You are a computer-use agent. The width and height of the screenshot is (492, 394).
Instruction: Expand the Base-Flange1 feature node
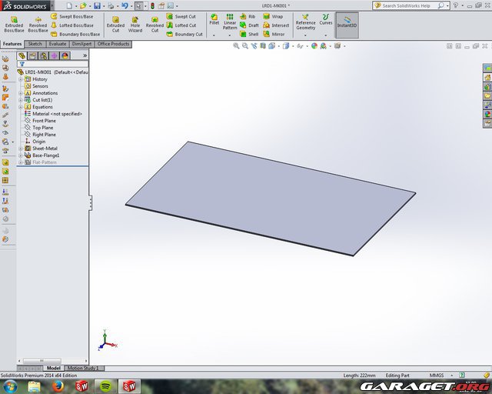[21, 155]
